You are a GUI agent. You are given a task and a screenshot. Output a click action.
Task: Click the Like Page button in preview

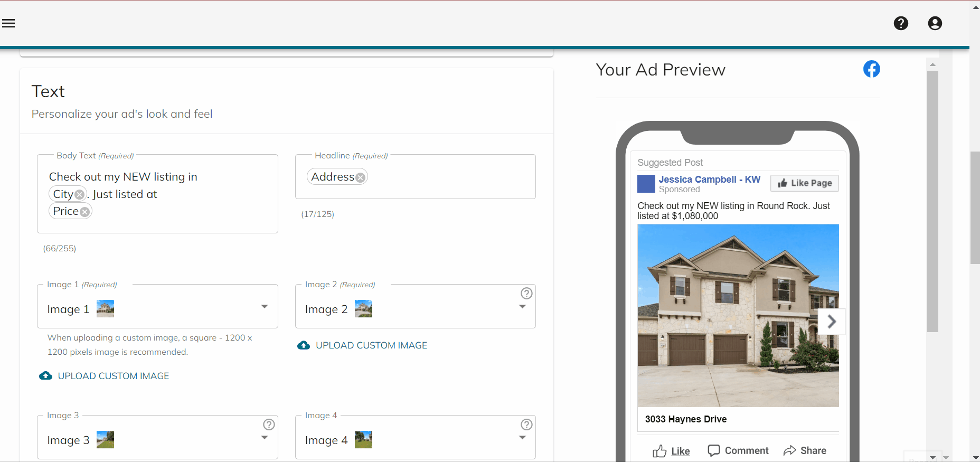click(x=804, y=183)
